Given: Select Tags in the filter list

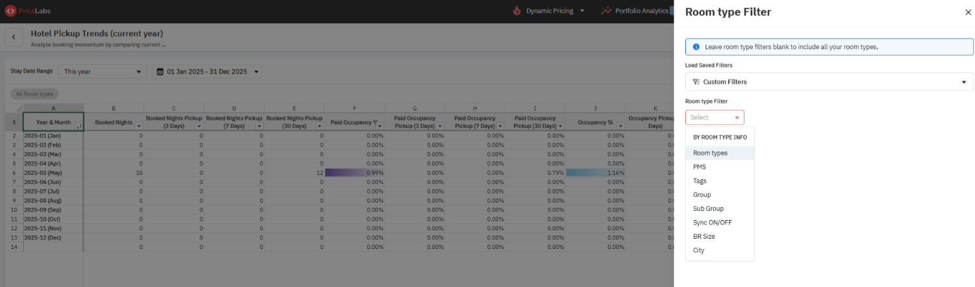Looking at the screenshot, I should [699, 181].
